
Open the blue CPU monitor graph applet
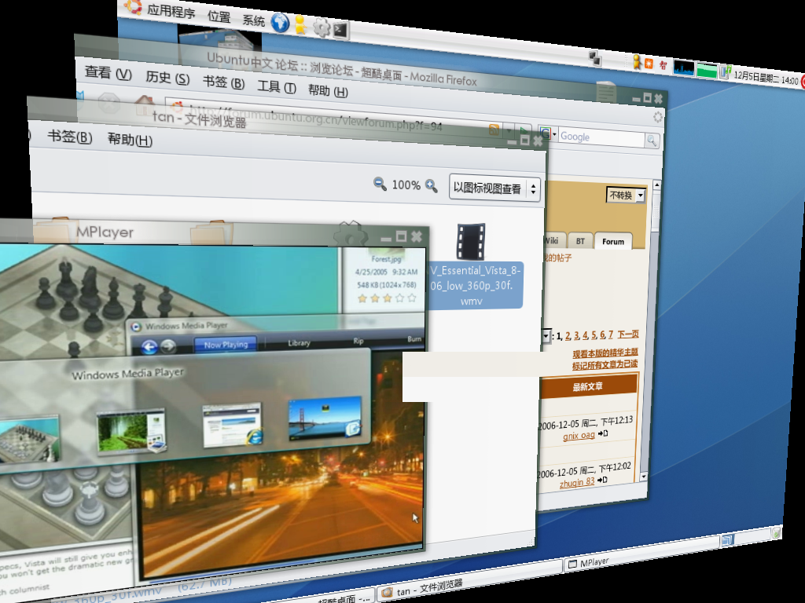point(683,68)
